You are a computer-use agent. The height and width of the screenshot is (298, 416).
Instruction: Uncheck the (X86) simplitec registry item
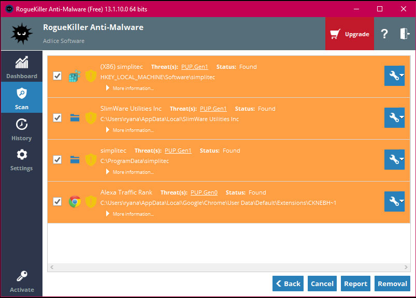[58, 76]
